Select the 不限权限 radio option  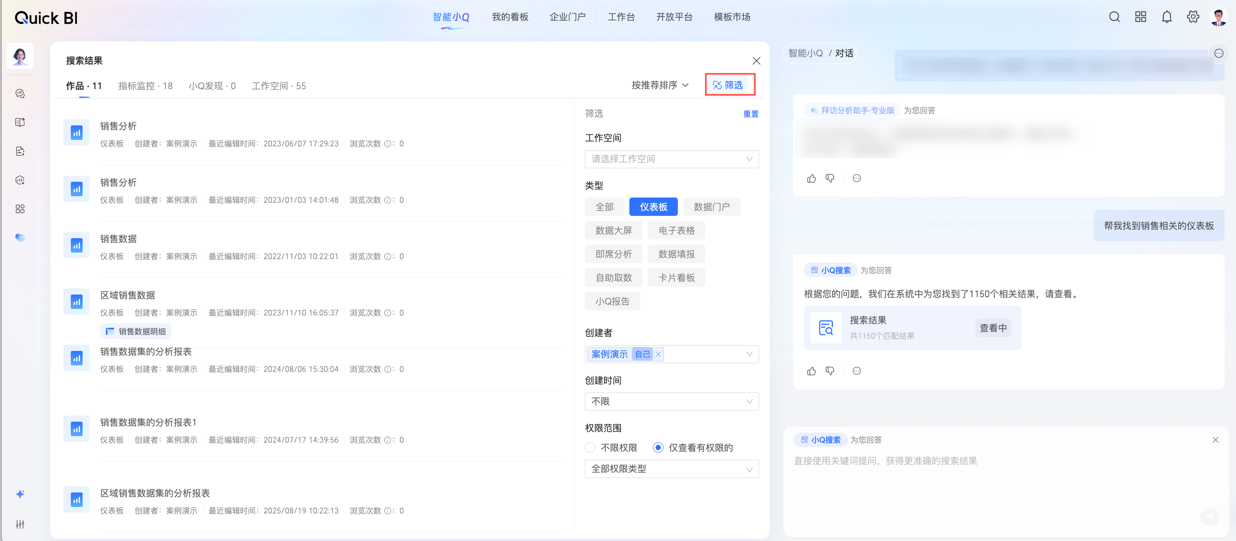(590, 447)
